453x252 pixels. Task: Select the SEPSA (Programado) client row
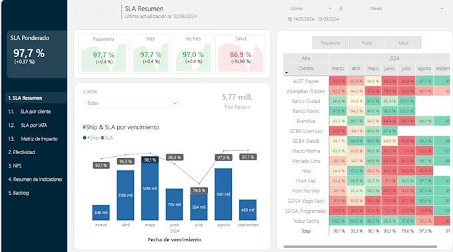point(306,211)
